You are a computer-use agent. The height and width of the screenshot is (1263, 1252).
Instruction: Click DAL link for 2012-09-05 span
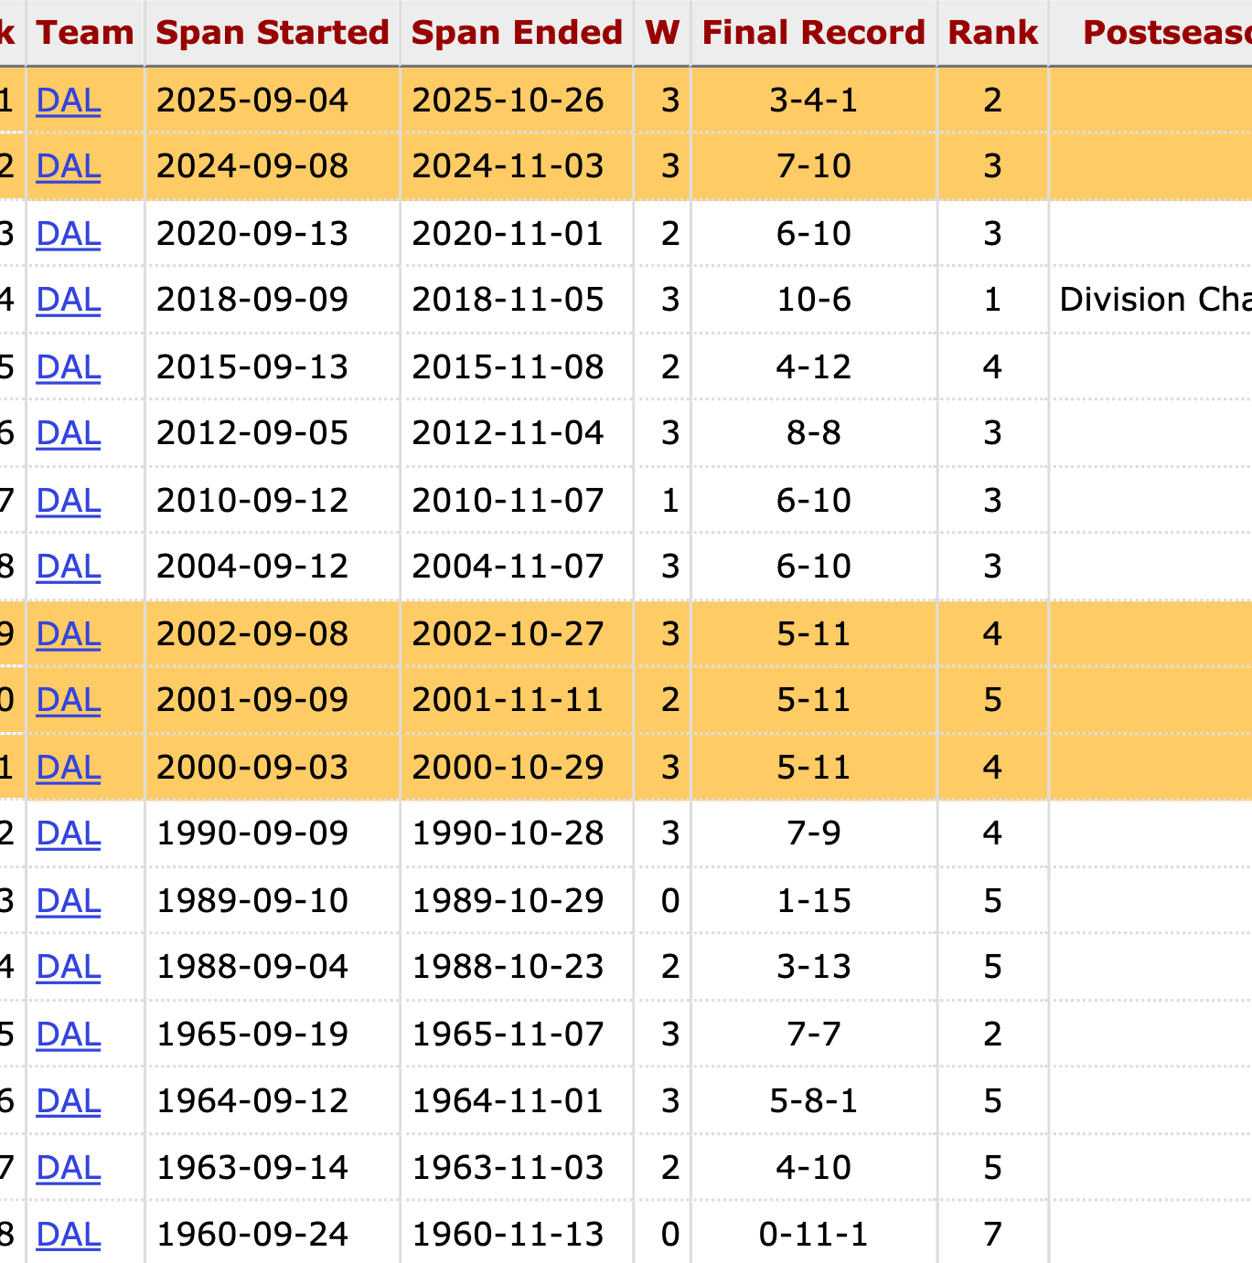pyautogui.click(x=68, y=433)
